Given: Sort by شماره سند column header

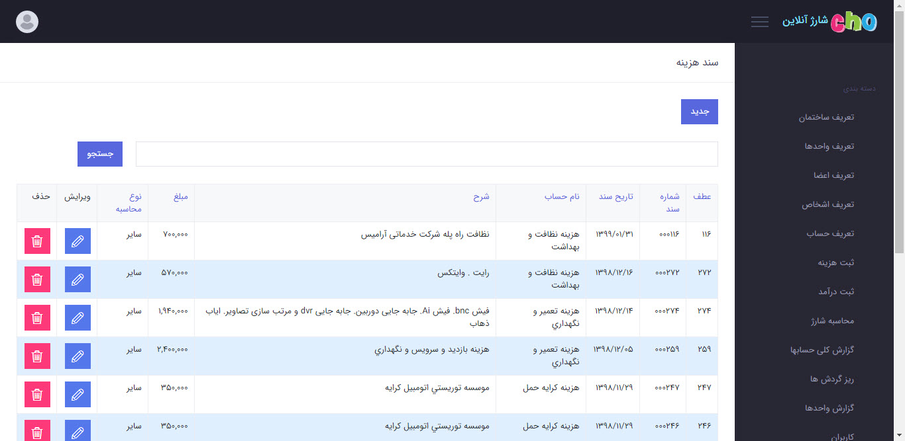Looking at the screenshot, I should 669,203.
